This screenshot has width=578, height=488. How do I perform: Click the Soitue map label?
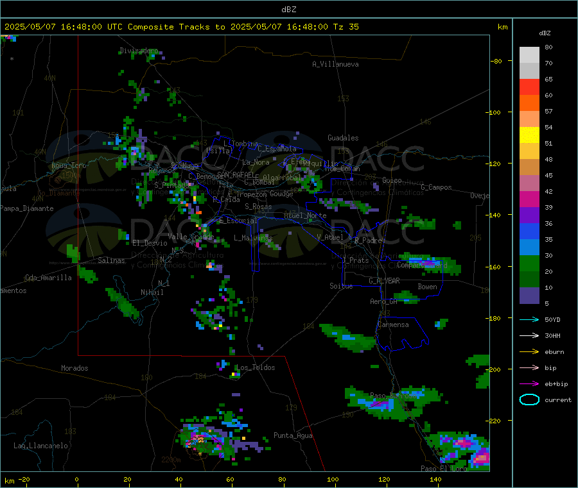click(342, 286)
